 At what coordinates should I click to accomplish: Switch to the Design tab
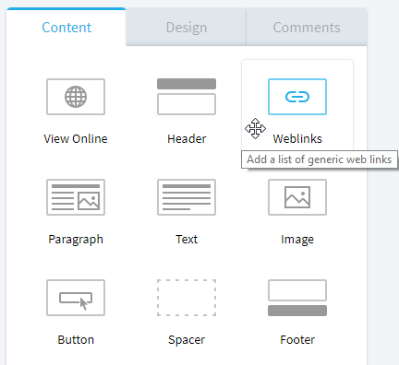click(187, 27)
